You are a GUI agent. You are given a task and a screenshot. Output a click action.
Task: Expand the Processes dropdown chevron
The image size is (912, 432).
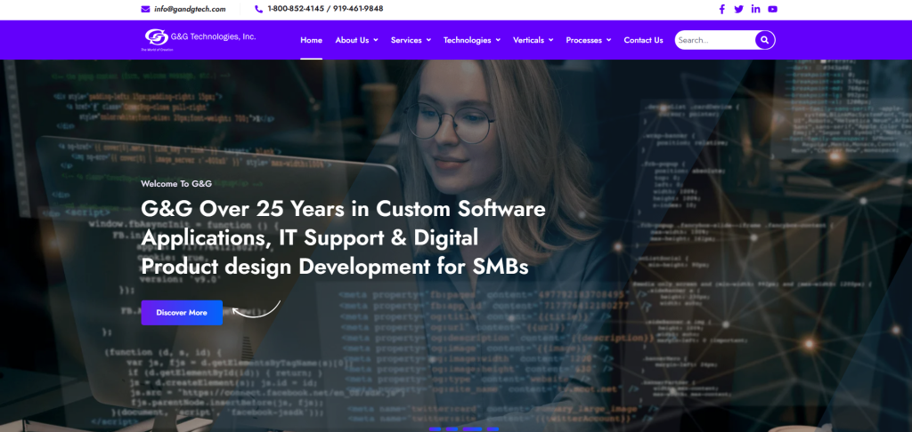click(608, 40)
